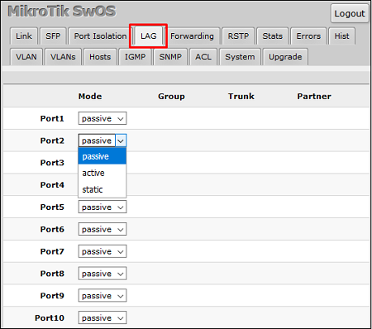This screenshot has height=329, width=372.
Task: Open the Port6 mode dropdown
Action: coord(103,229)
